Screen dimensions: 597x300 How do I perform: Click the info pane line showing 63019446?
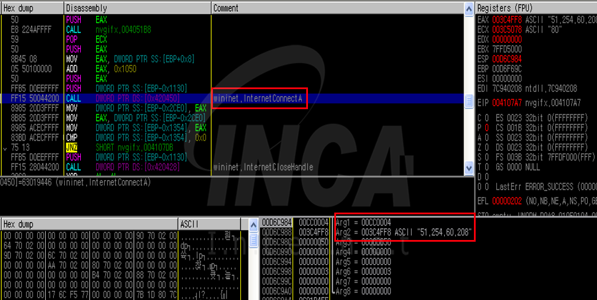click(76, 182)
